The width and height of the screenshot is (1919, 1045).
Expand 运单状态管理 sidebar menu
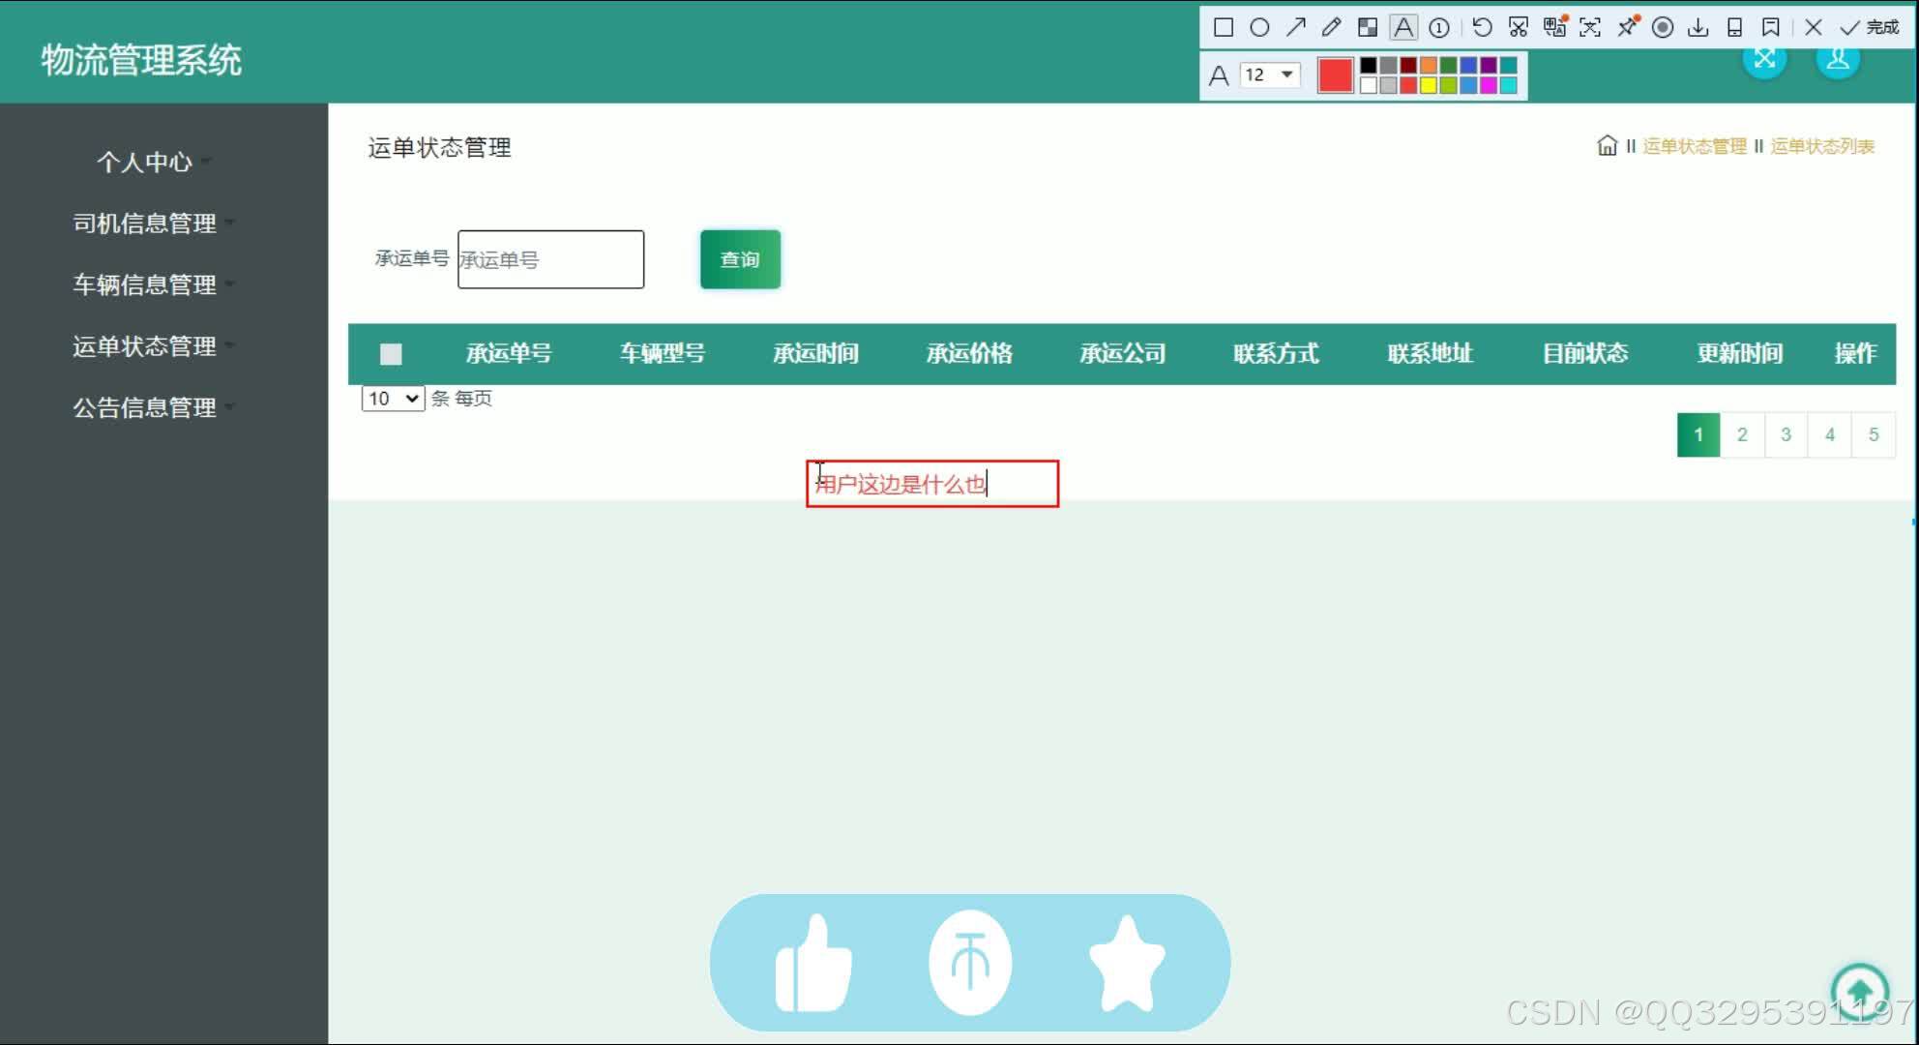coord(144,346)
